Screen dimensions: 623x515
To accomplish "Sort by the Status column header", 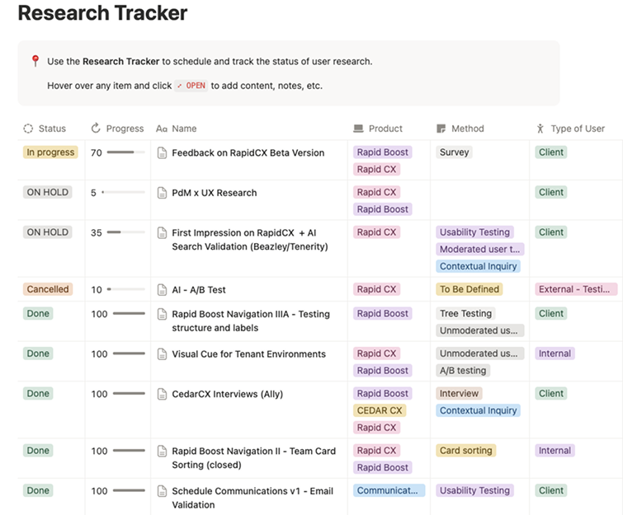I will [45, 129].
